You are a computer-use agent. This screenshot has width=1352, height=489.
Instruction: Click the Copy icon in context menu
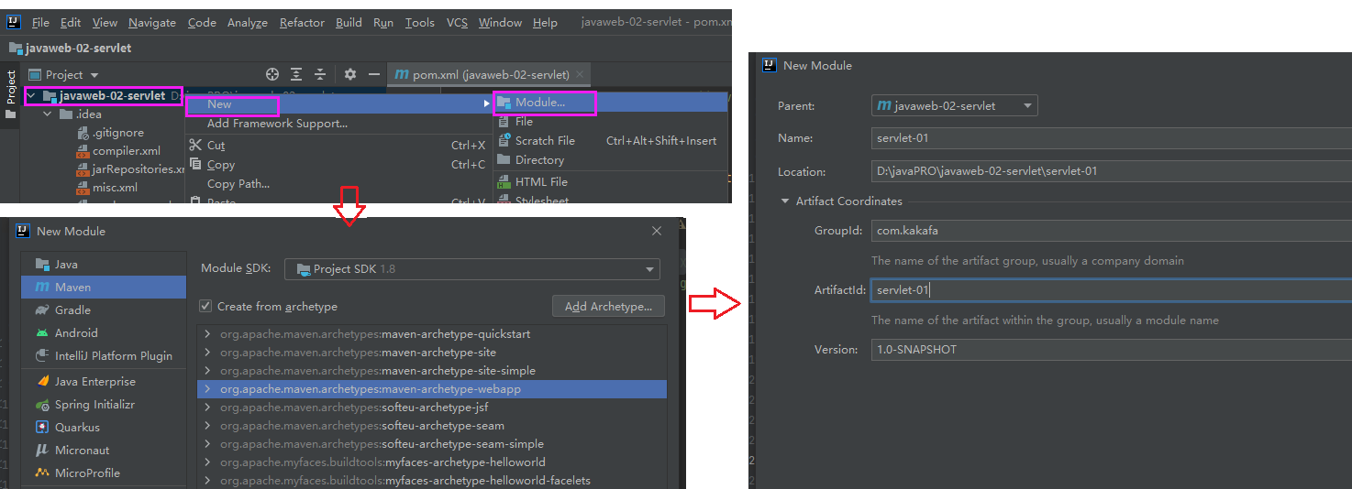[194, 165]
